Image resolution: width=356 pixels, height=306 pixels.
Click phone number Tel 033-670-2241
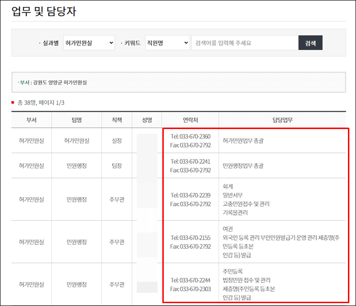[190, 161]
